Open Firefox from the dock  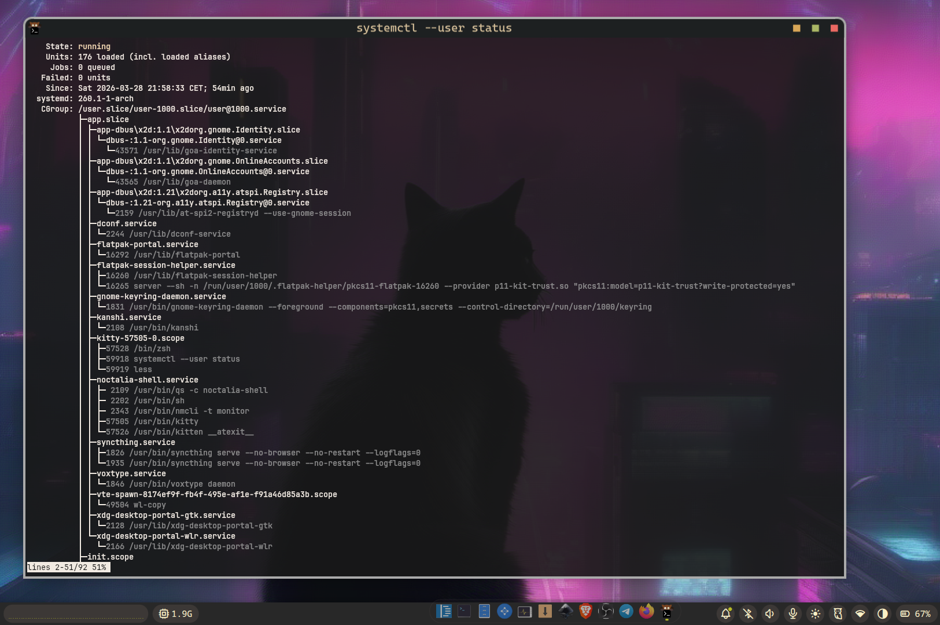click(x=646, y=612)
